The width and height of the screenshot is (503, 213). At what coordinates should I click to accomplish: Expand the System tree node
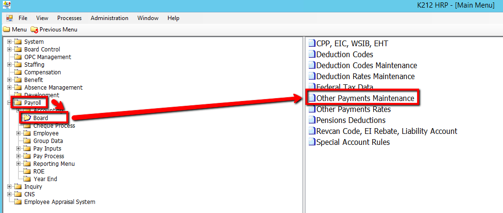coord(10,42)
